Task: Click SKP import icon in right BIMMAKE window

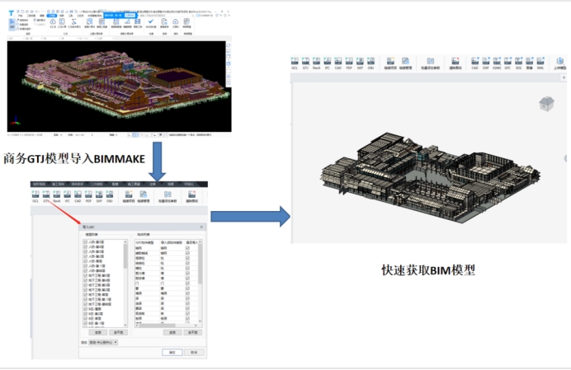Action: pos(360,63)
